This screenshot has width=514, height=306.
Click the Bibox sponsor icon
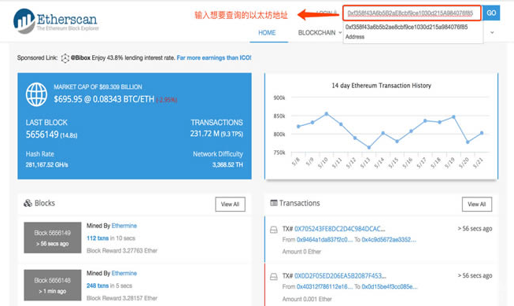[65, 58]
